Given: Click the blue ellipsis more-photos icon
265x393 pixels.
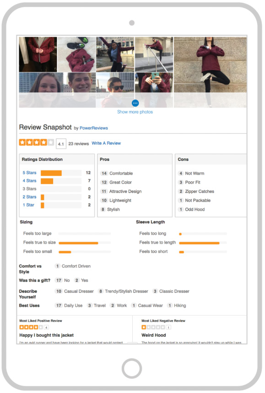Looking at the screenshot, I should (135, 103).
